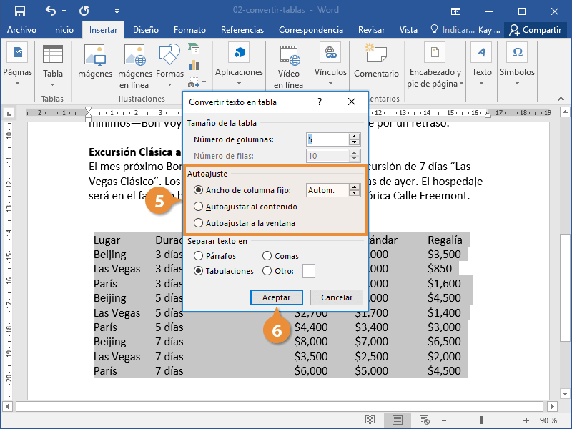572x429 pixels.
Task: Switch to the Diseño ribbon tab
Action: click(x=145, y=30)
